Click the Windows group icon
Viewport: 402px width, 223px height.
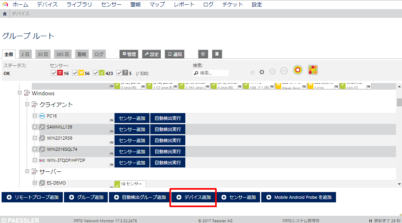[x=27, y=93]
